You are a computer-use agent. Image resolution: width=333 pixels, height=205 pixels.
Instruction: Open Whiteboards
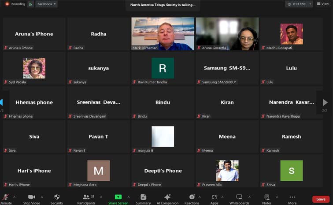(x=239, y=199)
